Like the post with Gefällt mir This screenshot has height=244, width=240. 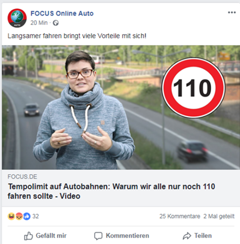(x=45, y=236)
